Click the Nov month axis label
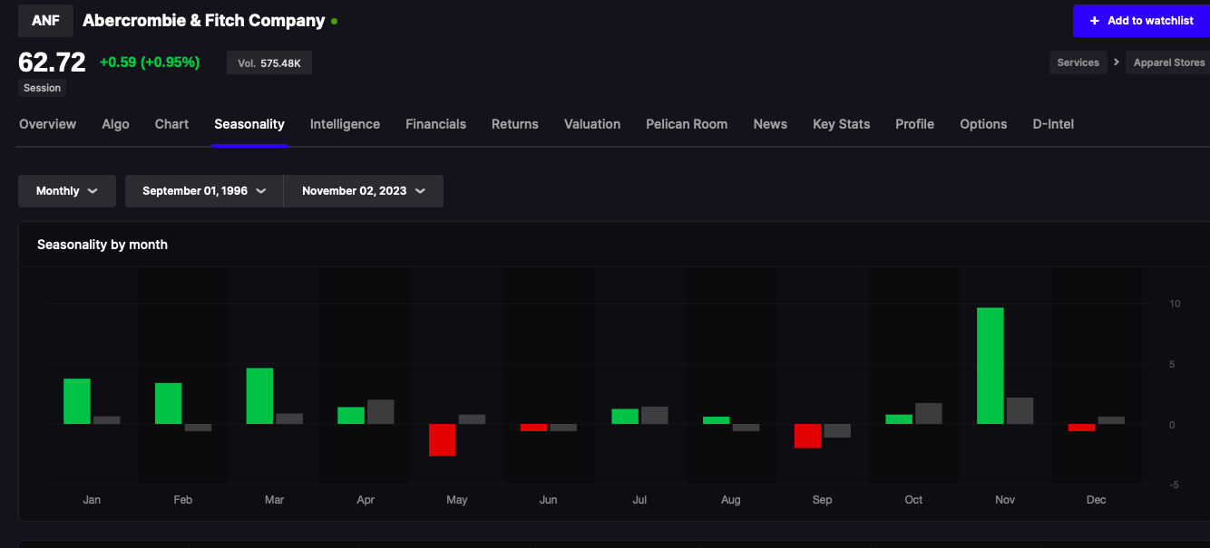 coord(1005,500)
